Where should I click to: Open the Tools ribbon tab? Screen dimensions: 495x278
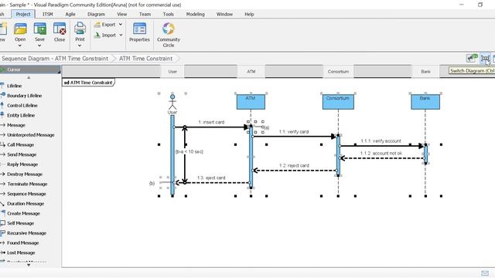pos(169,14)
